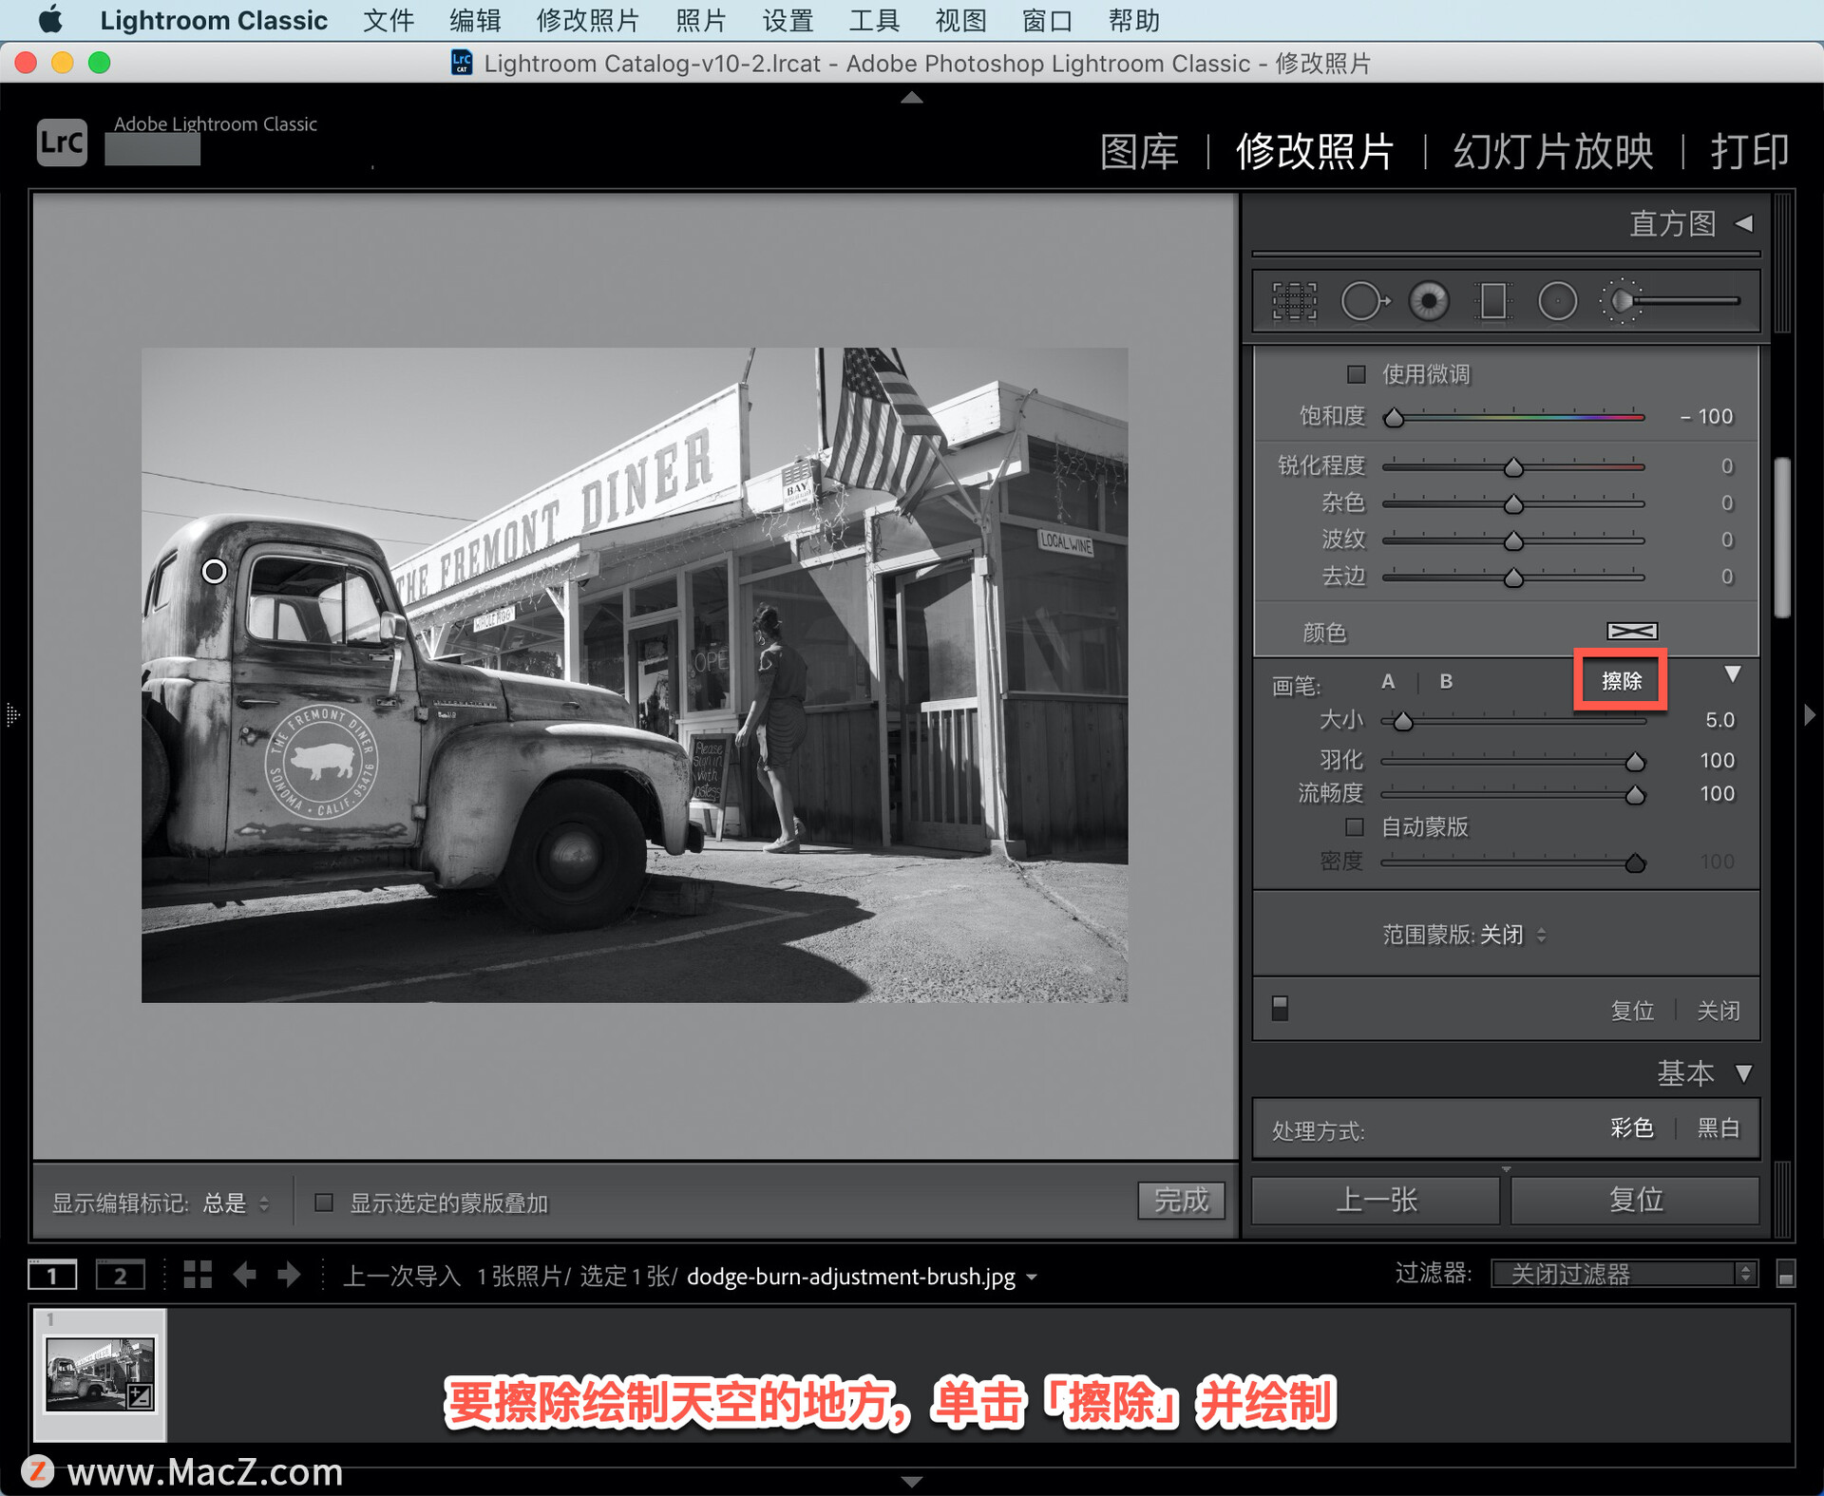Click the 羽化 slider track
This screenshot has height=1496, width=1824.
(x=1513, y=761)
